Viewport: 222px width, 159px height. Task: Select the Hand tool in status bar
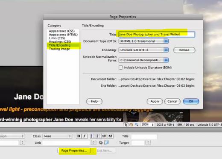coord(131,125)
